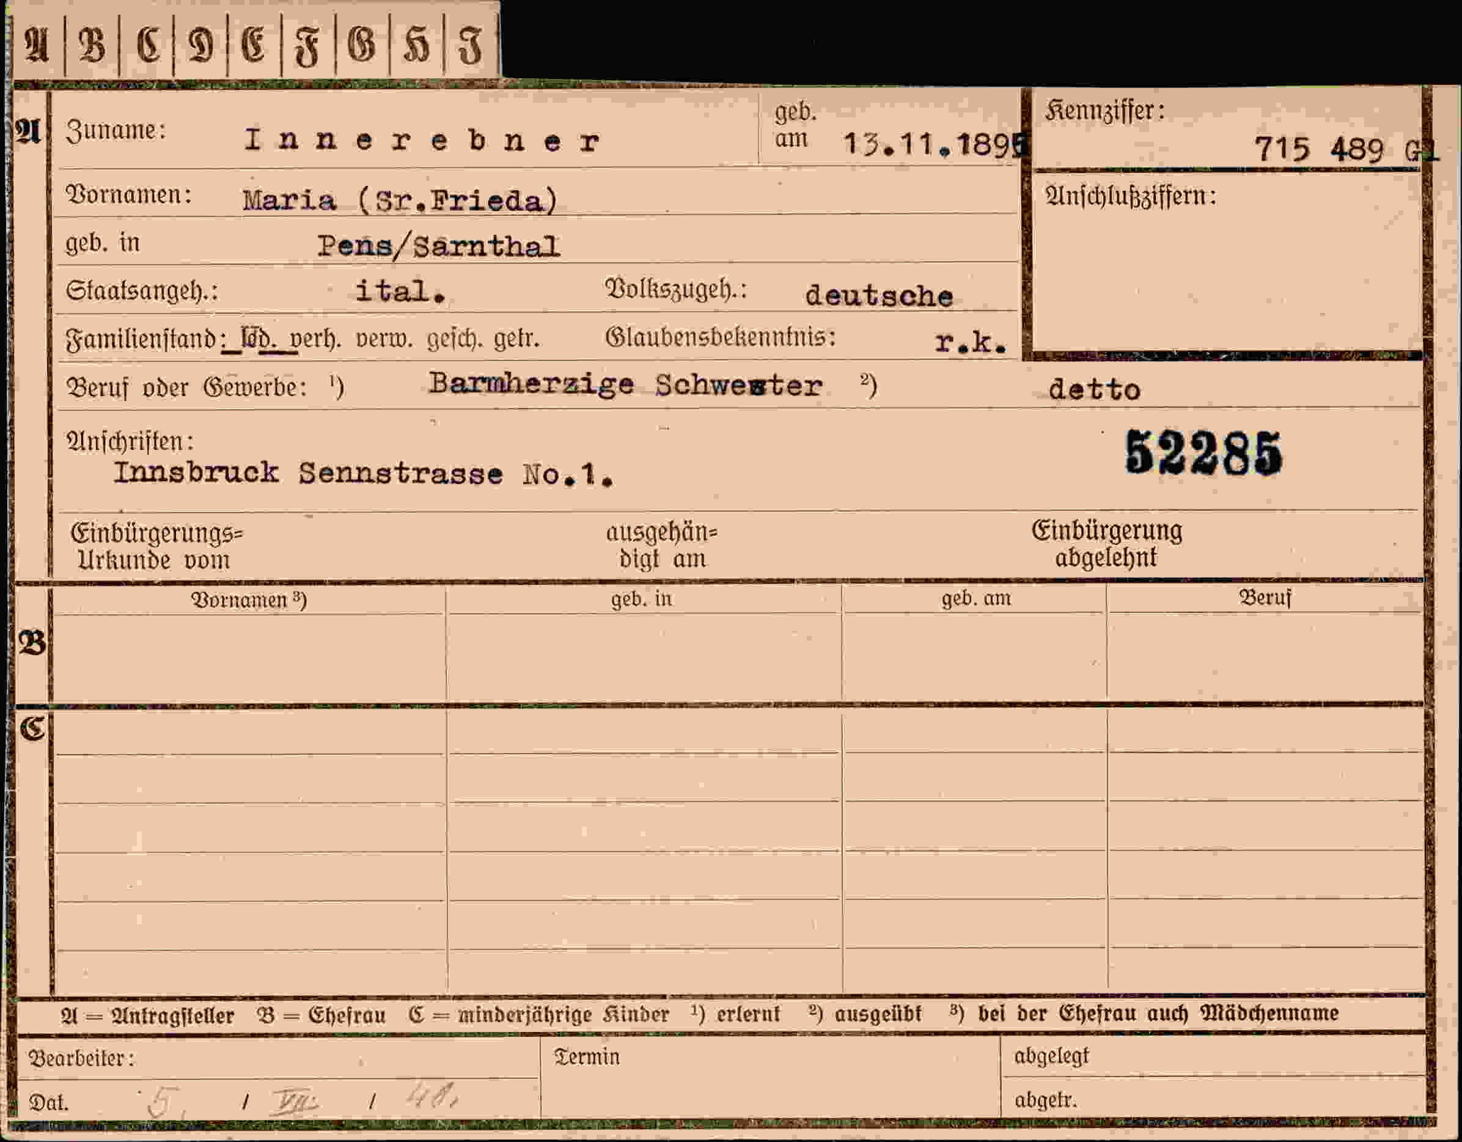Click the underlined marital status led.

click(x=258, y=339)
